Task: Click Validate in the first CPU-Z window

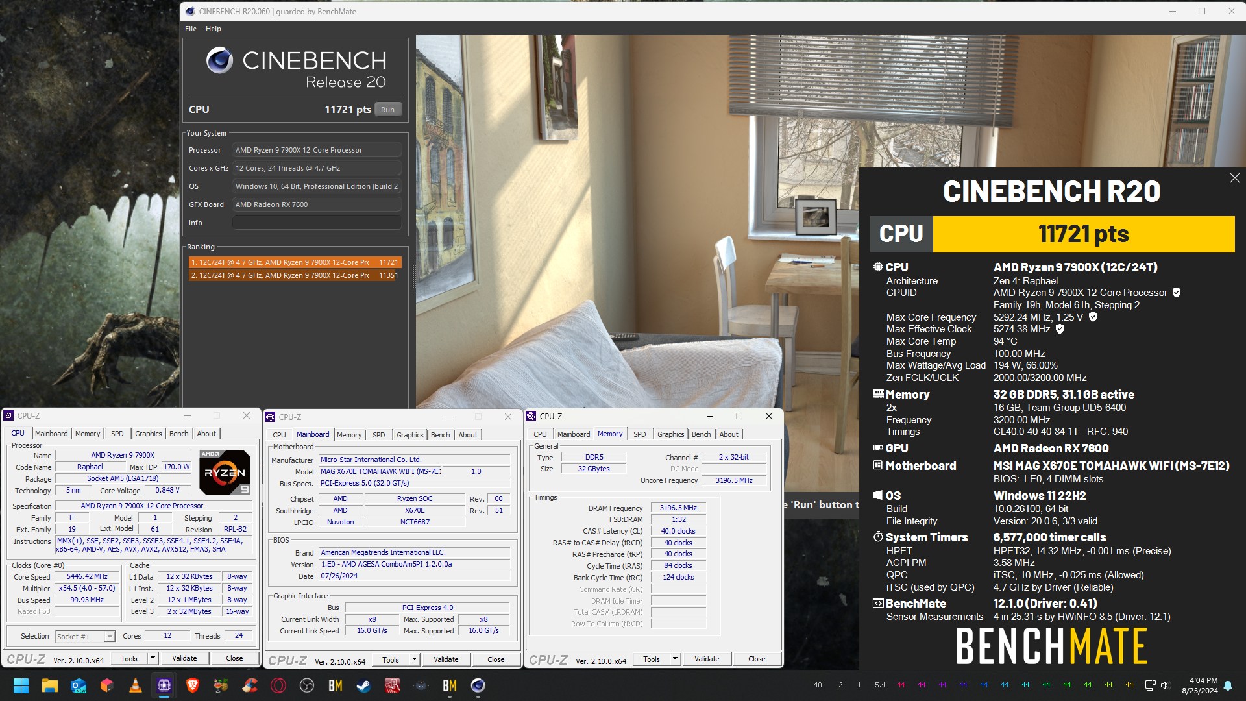Action: point(184,658)
